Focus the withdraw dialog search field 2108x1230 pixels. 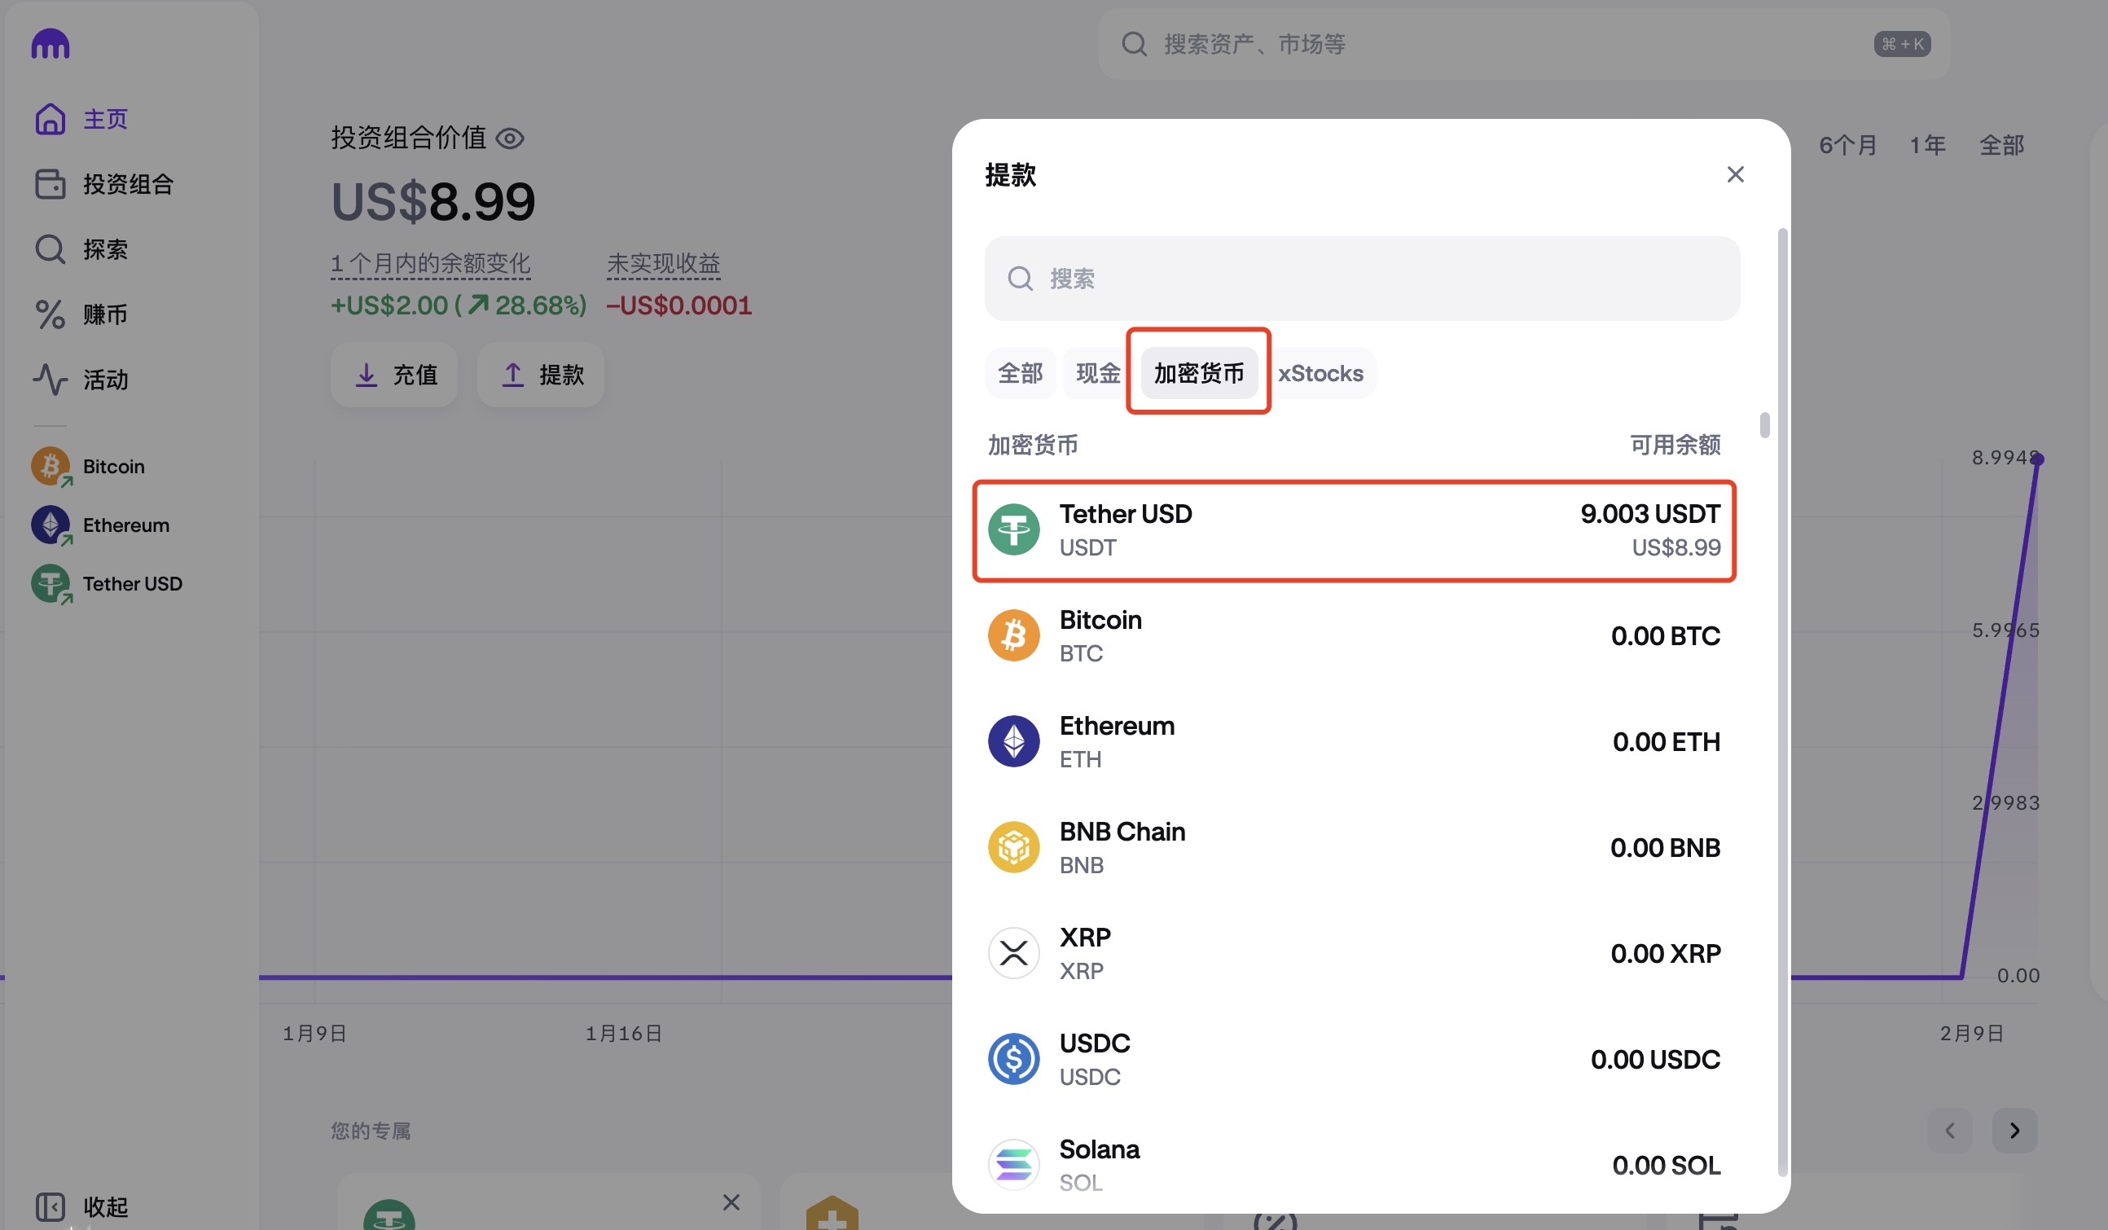1362,279
